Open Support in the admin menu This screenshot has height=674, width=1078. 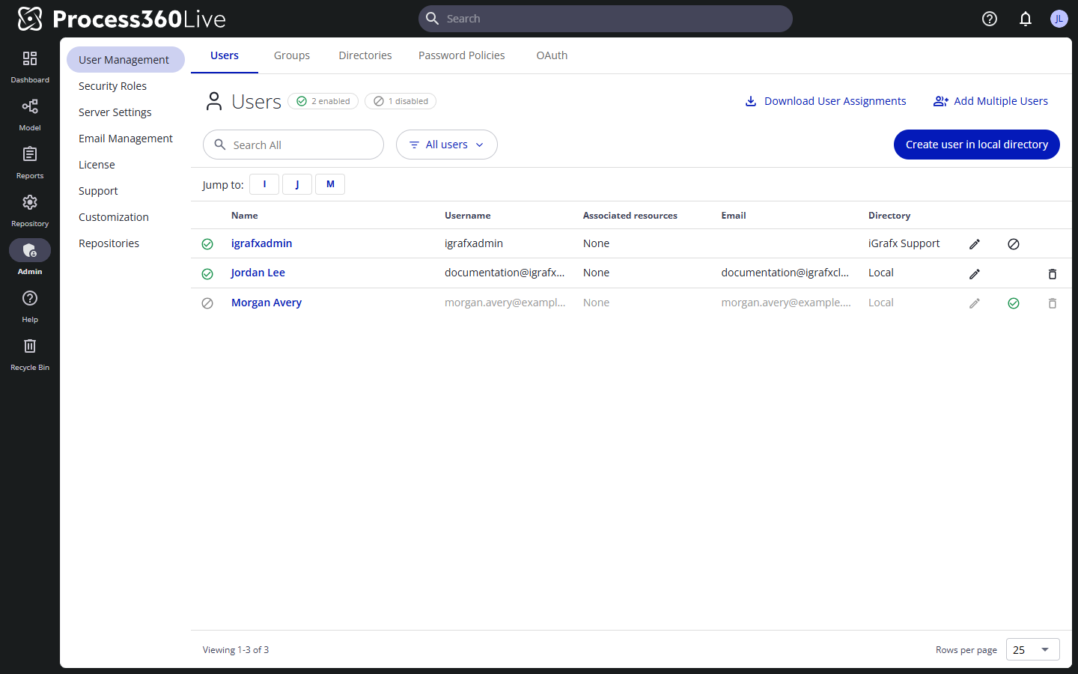point(126,191)
